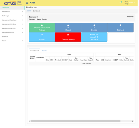Viewport: 139px width, 128px height.
Task: Open Broadcast in the sidebar
Action: 13,37
